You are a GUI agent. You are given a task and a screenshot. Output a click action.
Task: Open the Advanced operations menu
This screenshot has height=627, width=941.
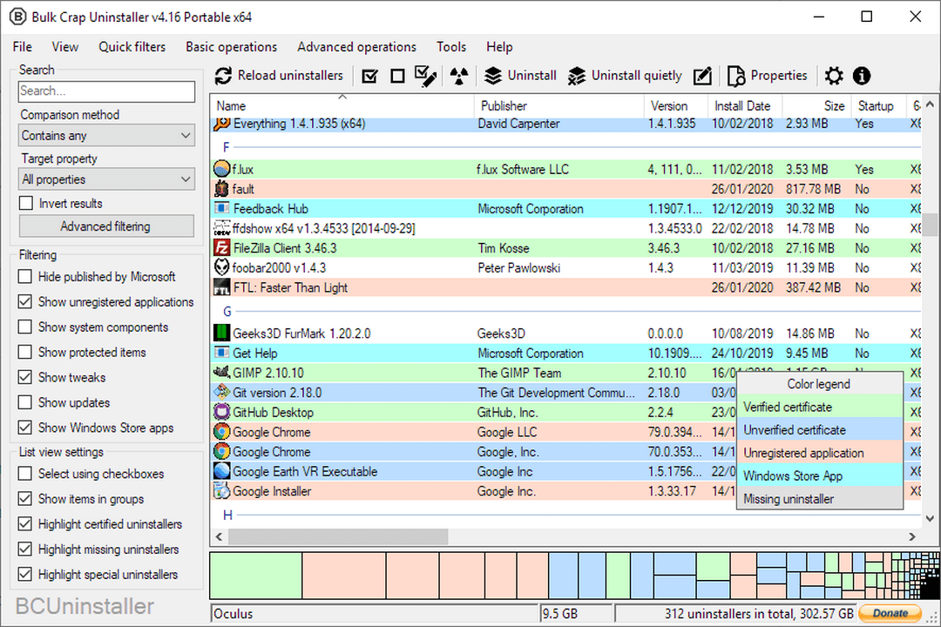click(x=356, y=47)
